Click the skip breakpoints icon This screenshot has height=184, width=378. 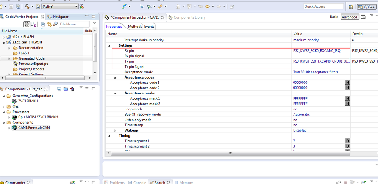click(x=142, y=6)
